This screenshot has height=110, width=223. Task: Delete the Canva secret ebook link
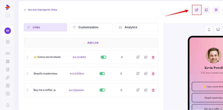(153, 57)
